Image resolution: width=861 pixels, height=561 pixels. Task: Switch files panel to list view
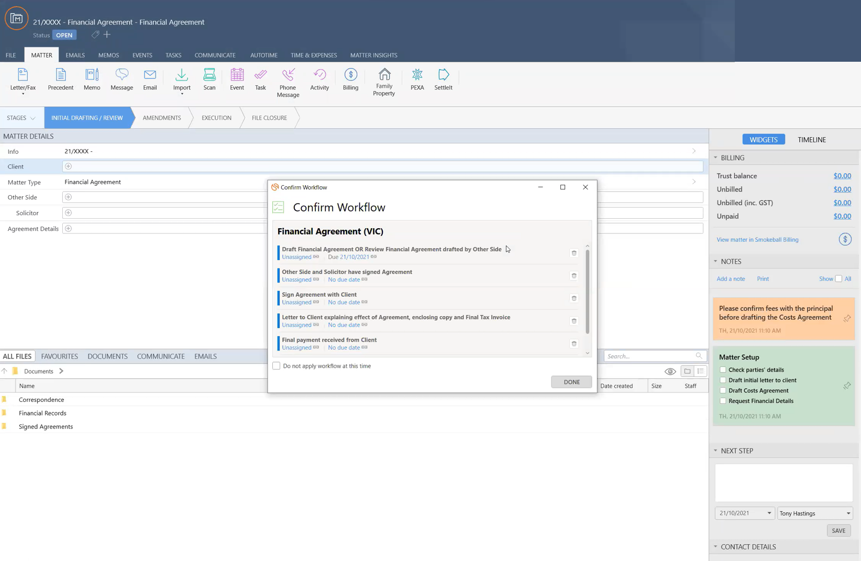click(700, 371)
